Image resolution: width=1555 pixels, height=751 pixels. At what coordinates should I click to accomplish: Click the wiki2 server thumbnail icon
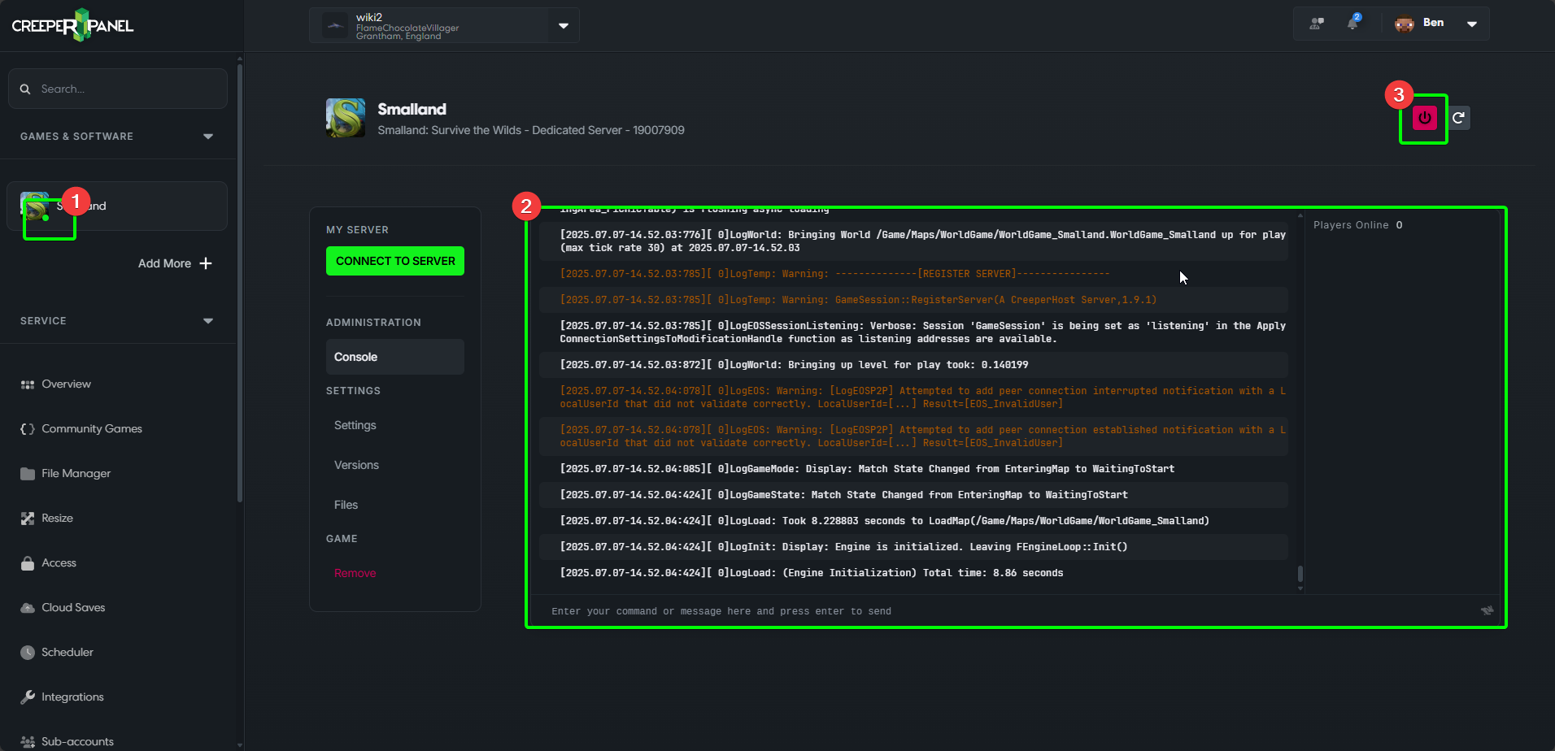coord(335,26)
